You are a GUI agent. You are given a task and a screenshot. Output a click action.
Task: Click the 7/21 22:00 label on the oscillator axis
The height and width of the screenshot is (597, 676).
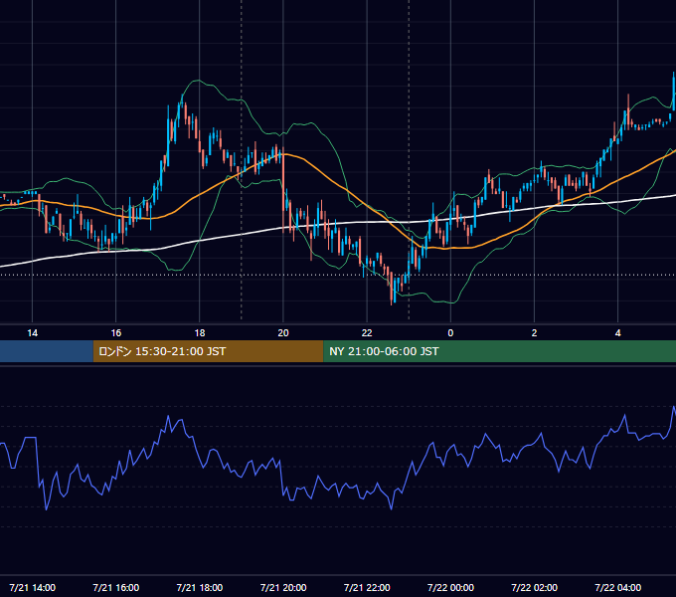click(367, 587)
